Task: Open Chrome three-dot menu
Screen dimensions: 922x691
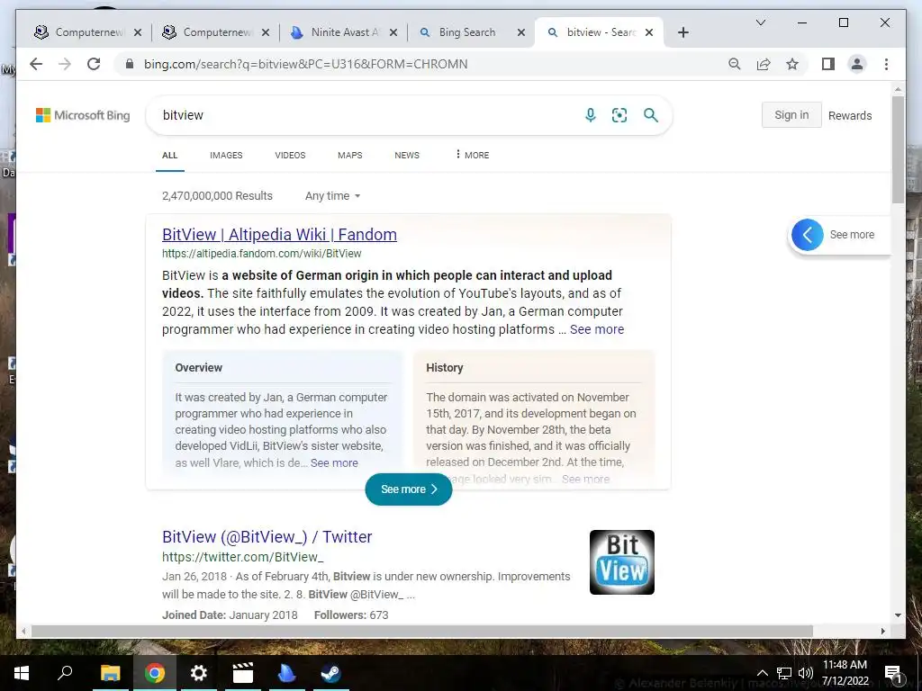Action: 886,64
